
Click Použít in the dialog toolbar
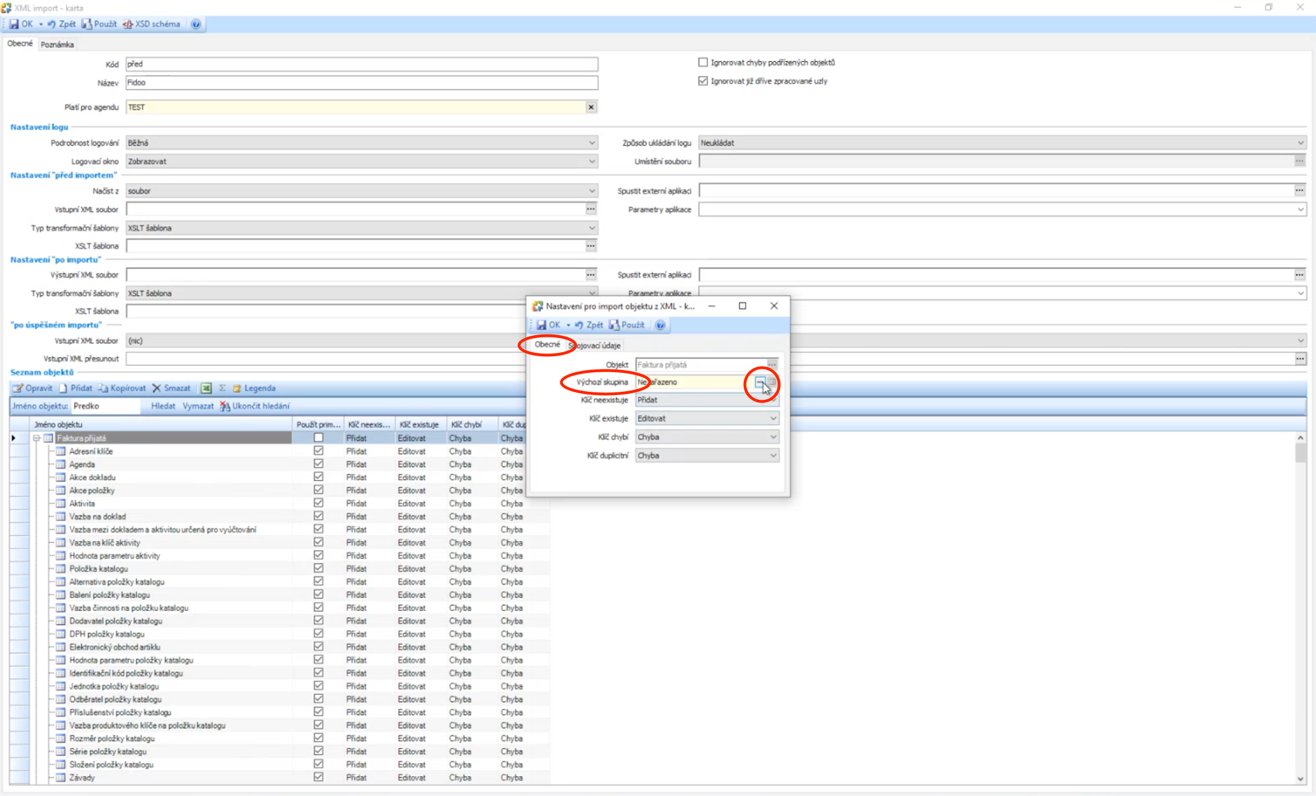pos(627,325)
